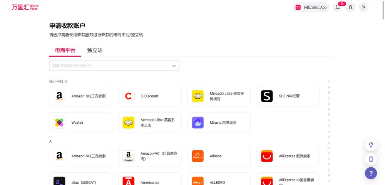Open the help question mark button
Image resolution: width=385 pixels, height=185 pixels.
[371, 173]
